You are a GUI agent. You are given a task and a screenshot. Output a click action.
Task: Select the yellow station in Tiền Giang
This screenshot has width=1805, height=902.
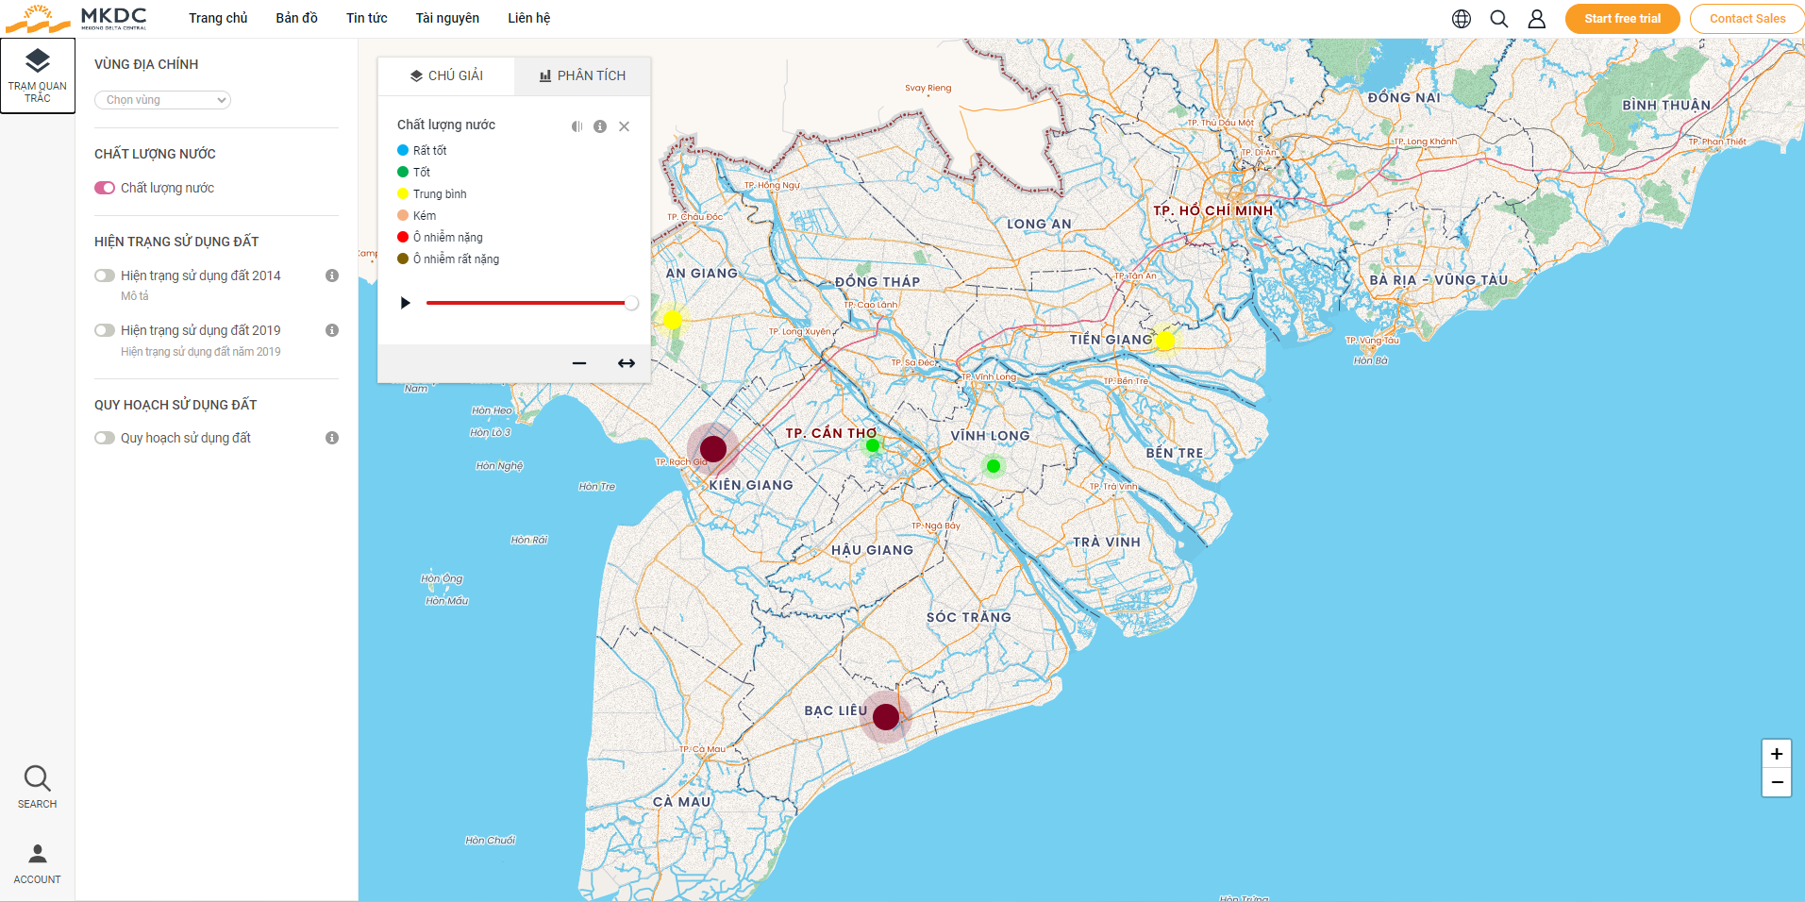tap(1165, 341)
